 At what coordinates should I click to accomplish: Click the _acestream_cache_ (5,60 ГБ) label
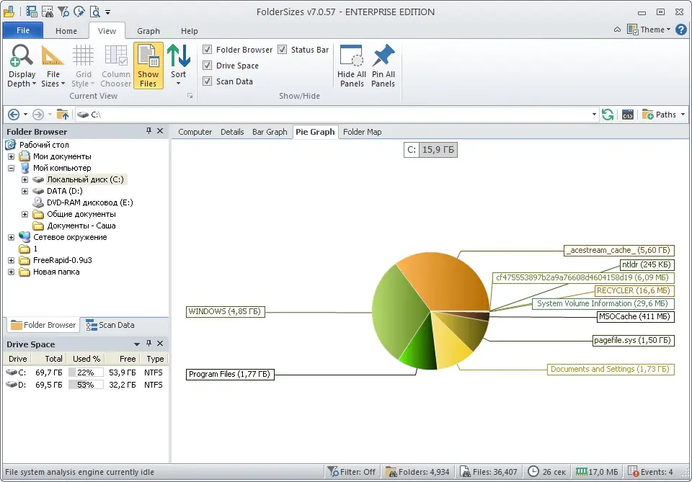pyautogui.click(x=619, y=250)
